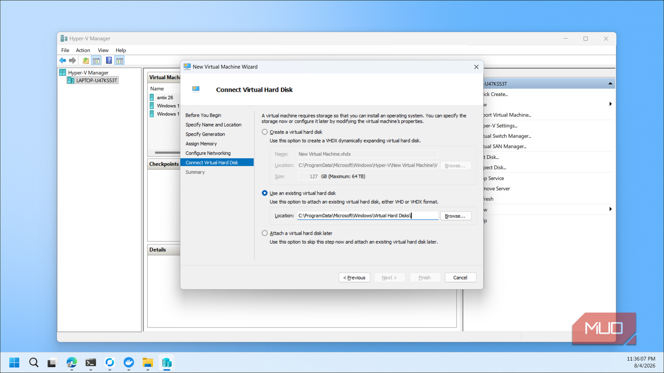Click Browse next to existing disk Location
The image size is (664, 373).
point(455,216)
